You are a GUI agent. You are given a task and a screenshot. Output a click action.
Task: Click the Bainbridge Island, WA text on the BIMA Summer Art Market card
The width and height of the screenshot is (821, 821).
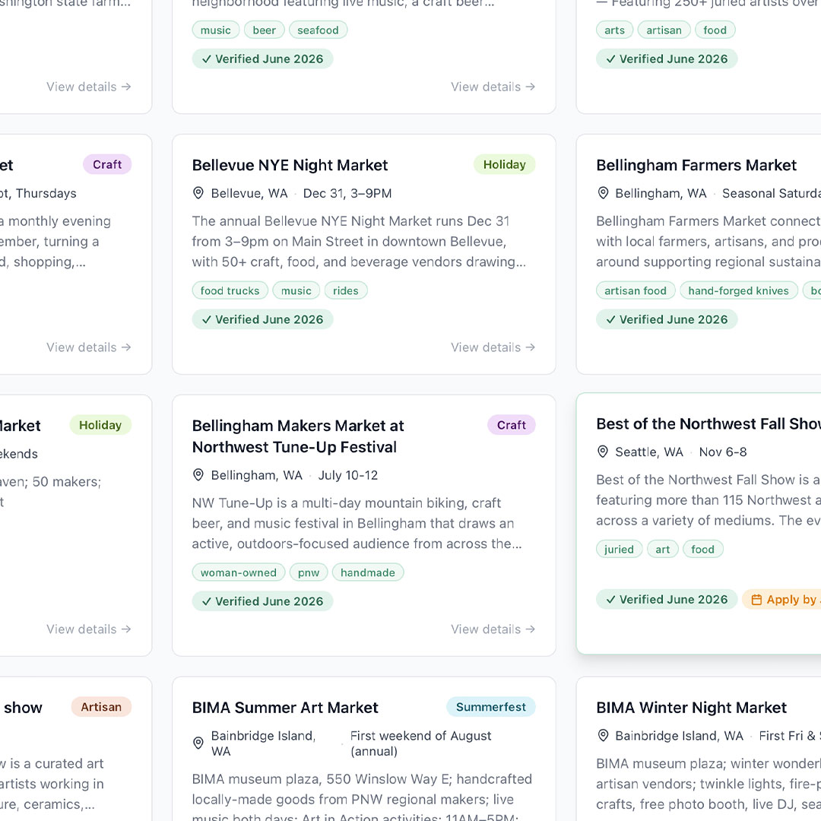263,743
